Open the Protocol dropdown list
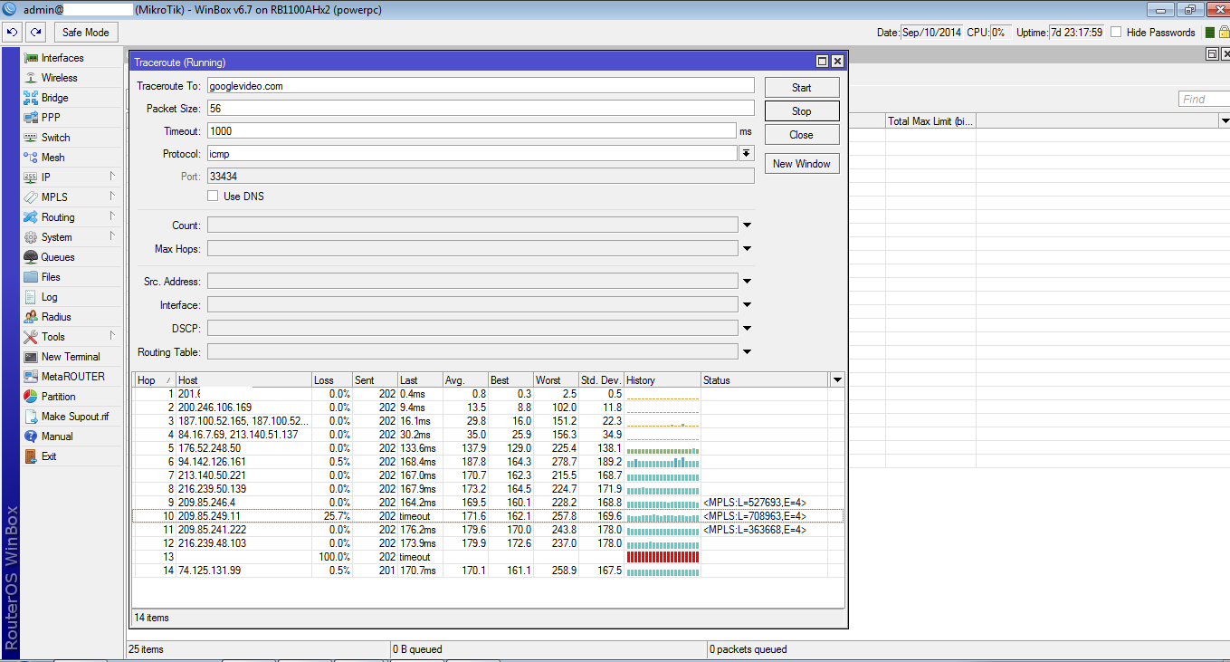 pos(747,154)
